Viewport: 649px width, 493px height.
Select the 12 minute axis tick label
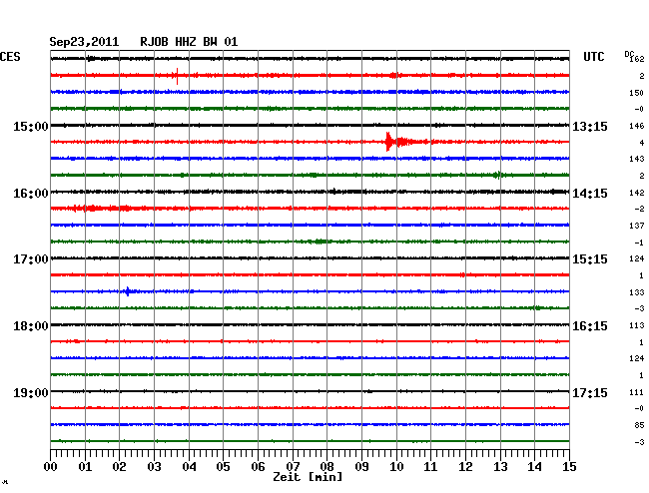pyautogui.click(x=465, y=466)
